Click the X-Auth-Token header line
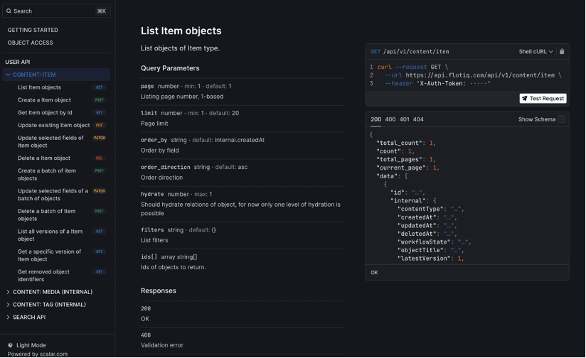The width and height of the screenshot is (586, 358). [437, 84]
